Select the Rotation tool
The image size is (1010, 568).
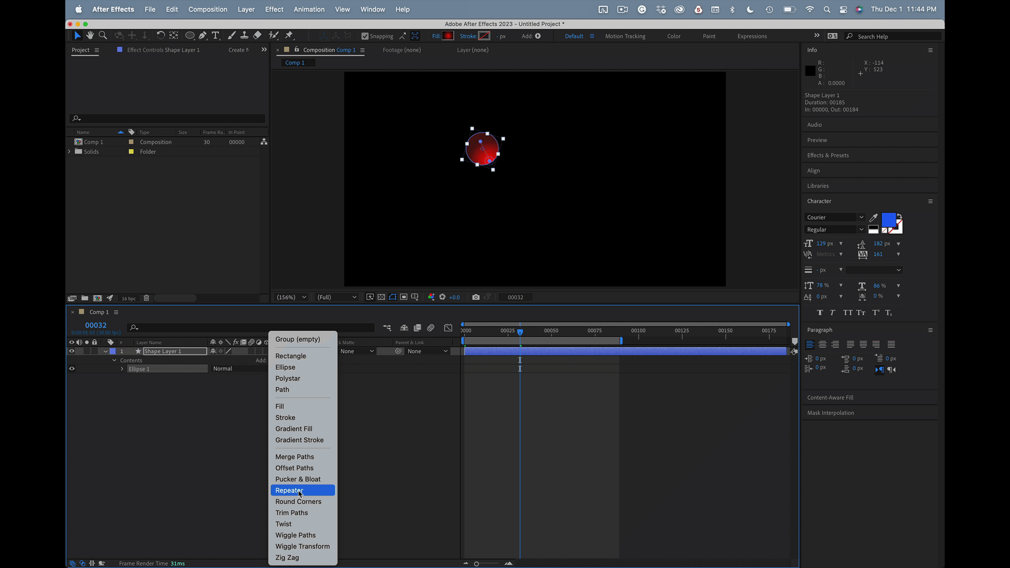160,35
